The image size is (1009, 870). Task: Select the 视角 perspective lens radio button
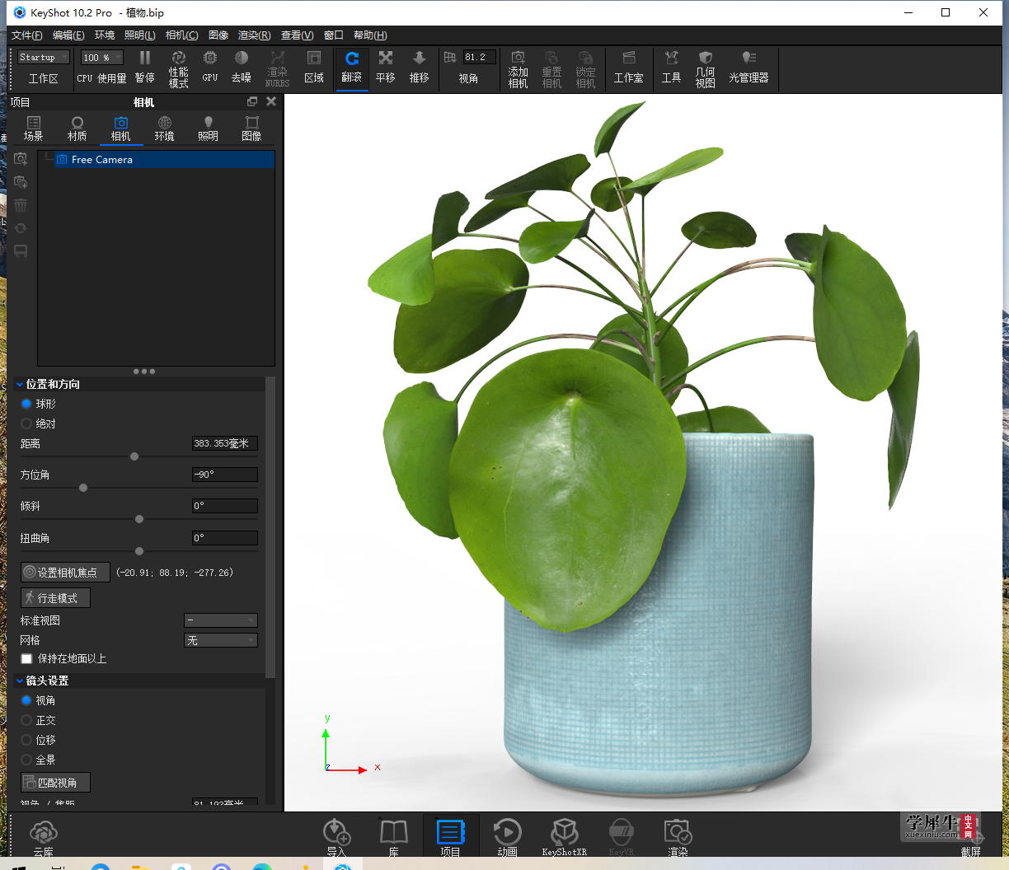pos(26,700)
